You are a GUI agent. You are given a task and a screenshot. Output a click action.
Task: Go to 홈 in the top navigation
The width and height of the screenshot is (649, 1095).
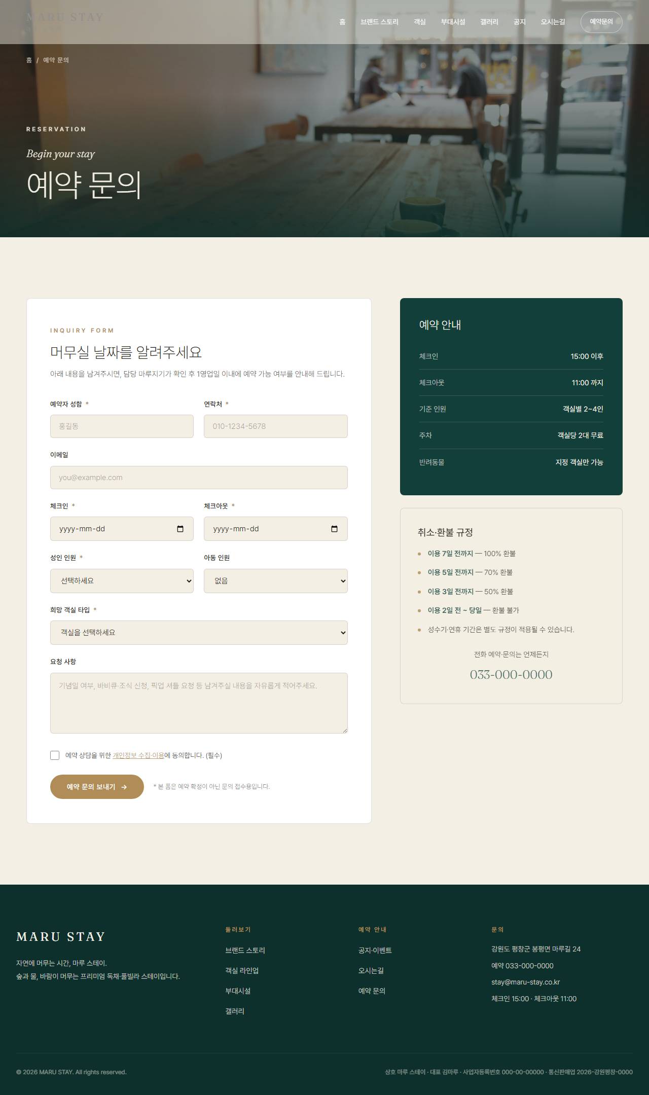pyautogui.click(x=342, y=22)
